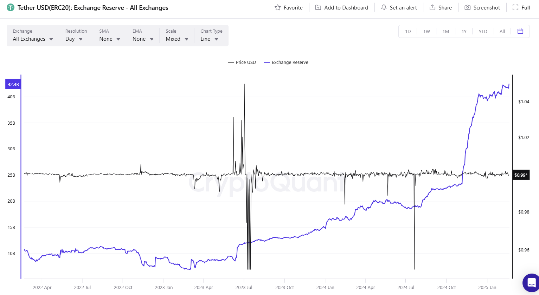Open the Exchange dropdown showing All Exchanges

pyautogui.click(x=33, y=39)
